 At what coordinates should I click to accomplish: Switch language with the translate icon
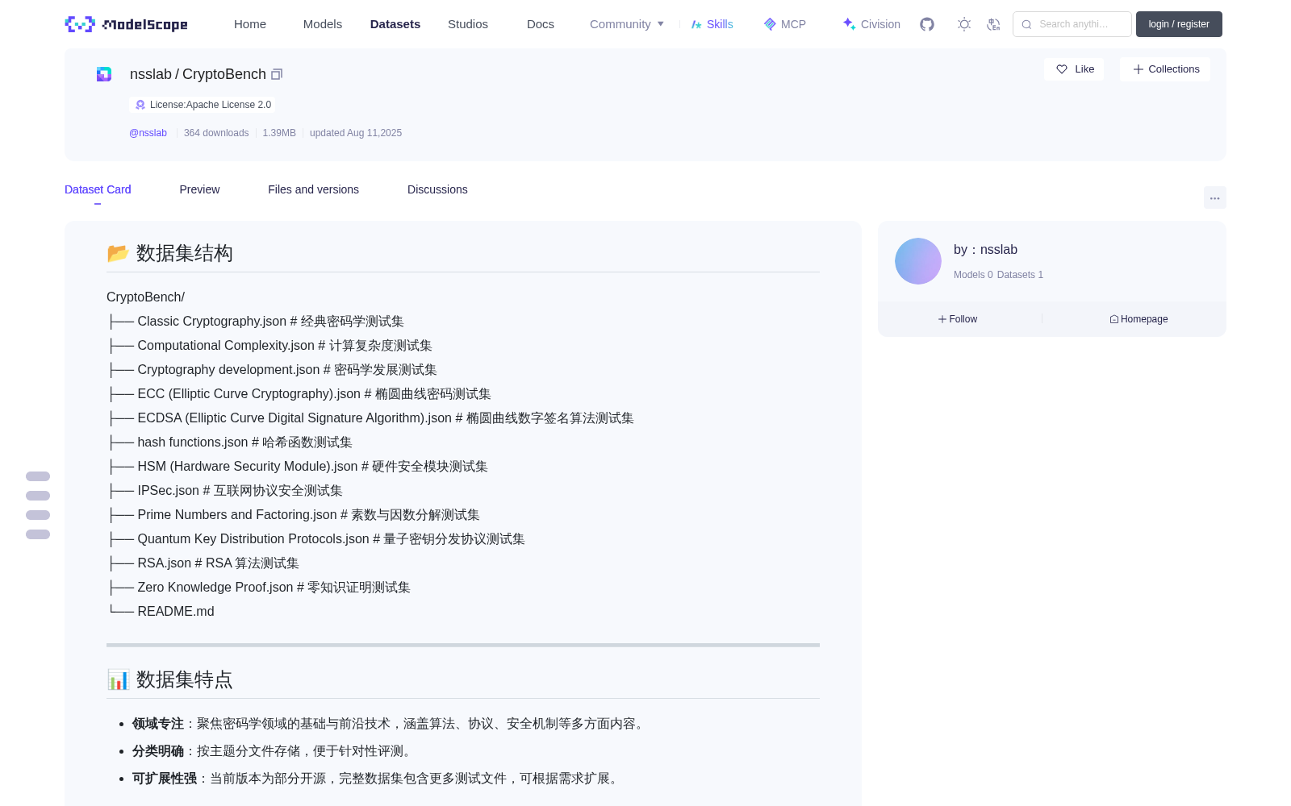(x=993, y=24)
